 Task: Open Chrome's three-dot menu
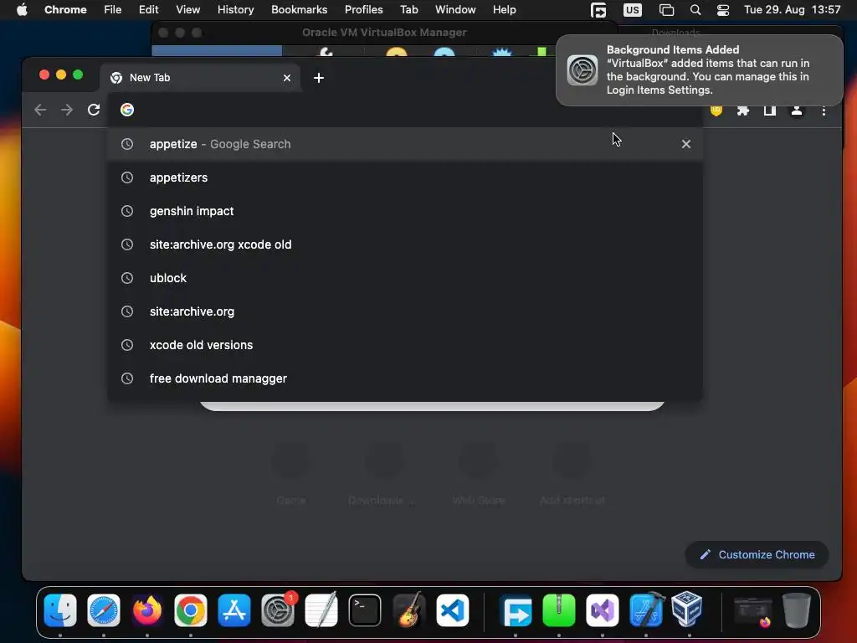(824, 111)
